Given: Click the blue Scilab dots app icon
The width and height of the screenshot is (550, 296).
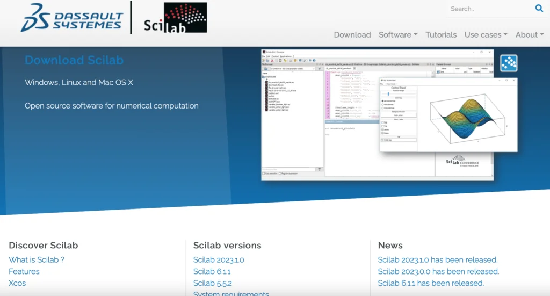Looking at the screenshot, I should [509, 63].
